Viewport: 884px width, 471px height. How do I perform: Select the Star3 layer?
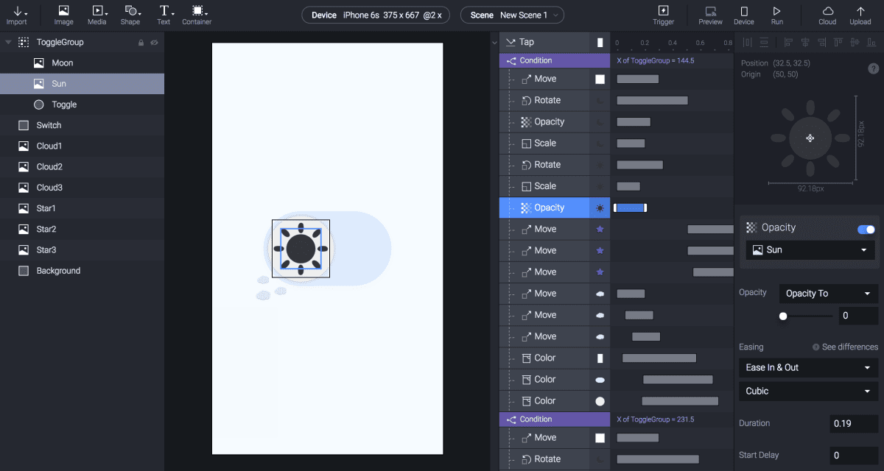pyautogui.click(x=82, y=249)
